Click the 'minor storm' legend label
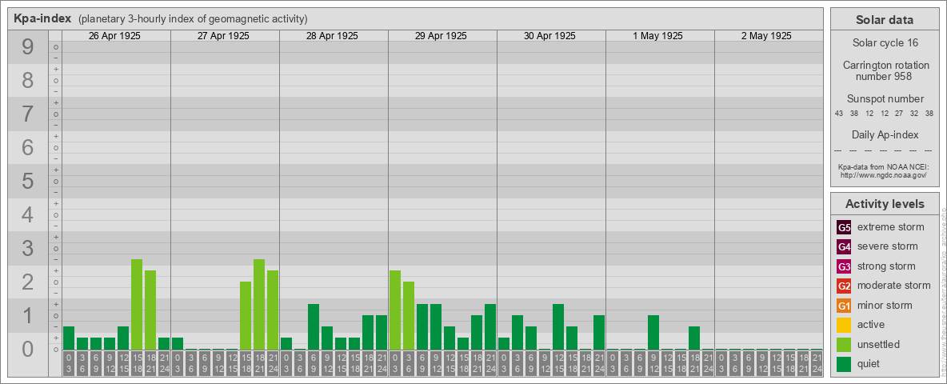 click(884, 306)
